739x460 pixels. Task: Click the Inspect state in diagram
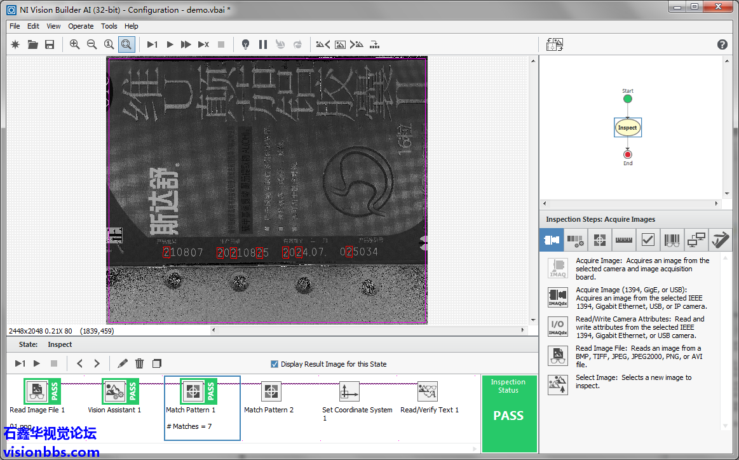pyautogui.click(x=627, y=128)
